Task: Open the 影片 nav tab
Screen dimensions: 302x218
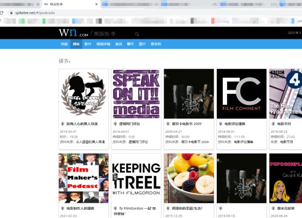Action: tap(88, 44)
